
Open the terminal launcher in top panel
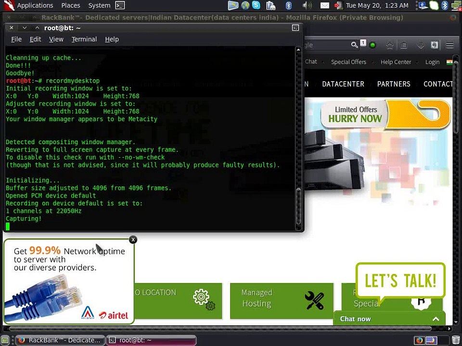(x=120, y=5)
